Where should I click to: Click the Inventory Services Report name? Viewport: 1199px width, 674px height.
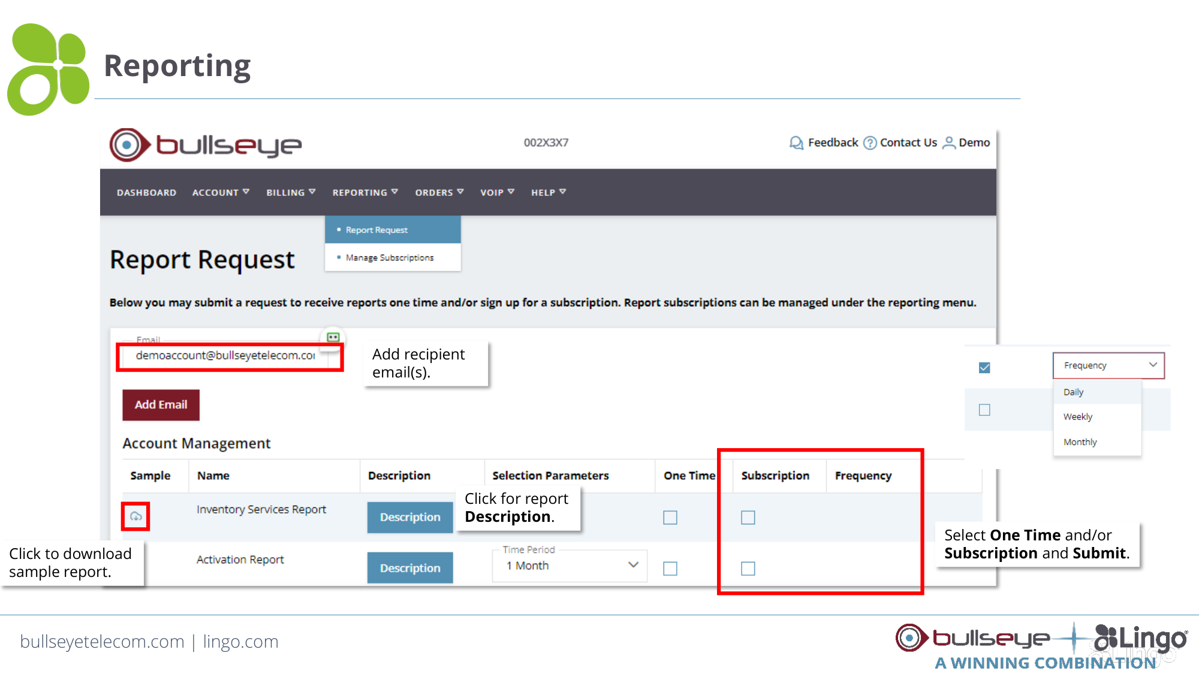(261, 509)
